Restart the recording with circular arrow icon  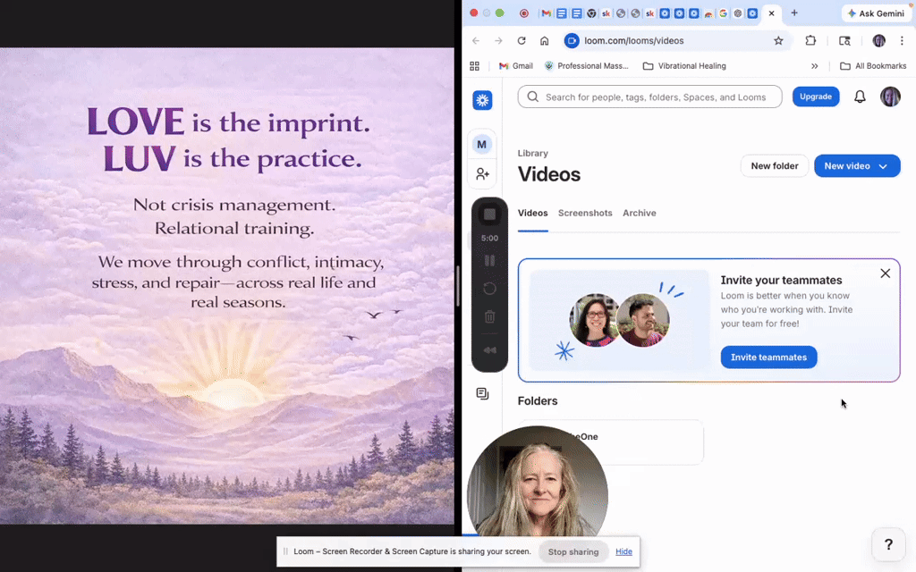[x=489, y=289]
